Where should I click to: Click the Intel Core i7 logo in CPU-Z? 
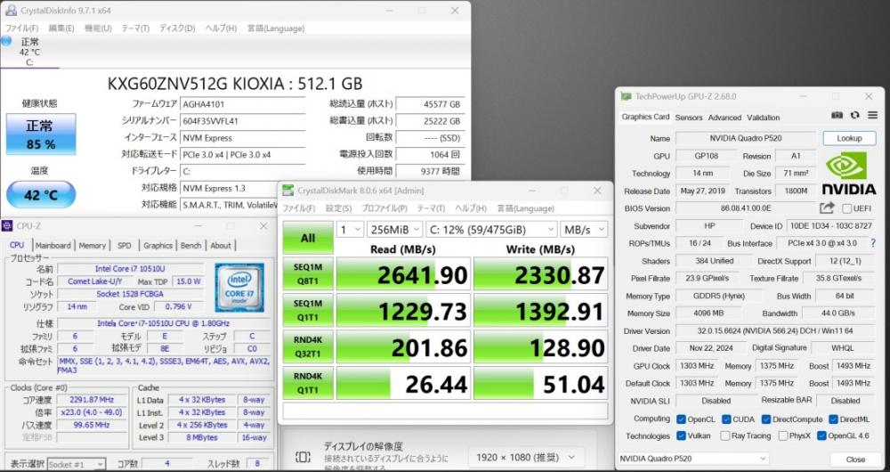point(239,288)
